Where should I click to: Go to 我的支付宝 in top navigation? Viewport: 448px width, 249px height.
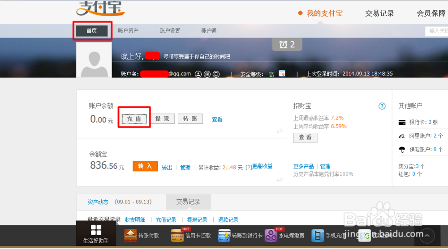[x=324, y=13]
